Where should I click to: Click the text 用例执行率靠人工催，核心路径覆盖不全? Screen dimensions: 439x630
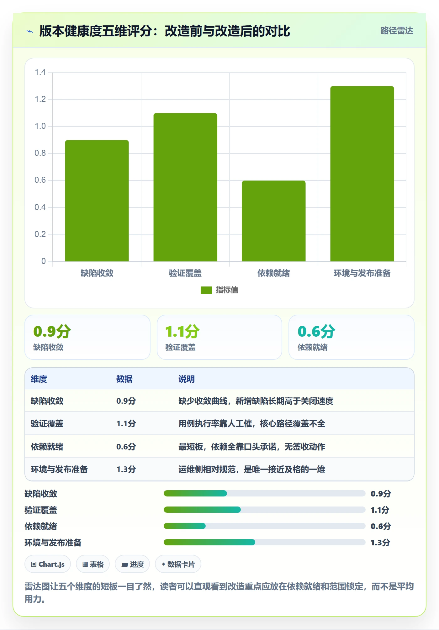[252, 424]
